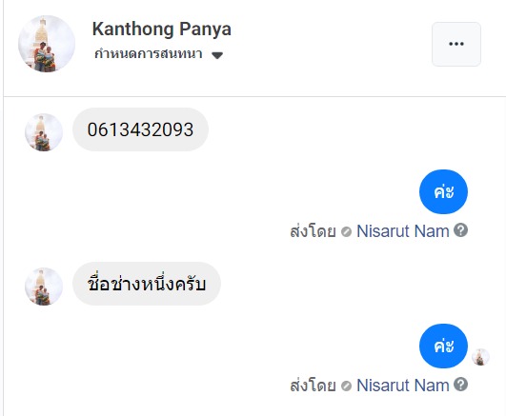The height and width of the screenshot is (416, 506).
Task: Open the three-dots options menu
Action: (456, 44)
